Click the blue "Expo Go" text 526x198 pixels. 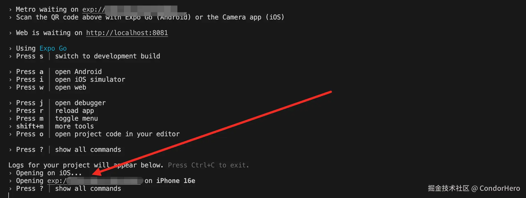pyautogui.click(x=53, y=48)
